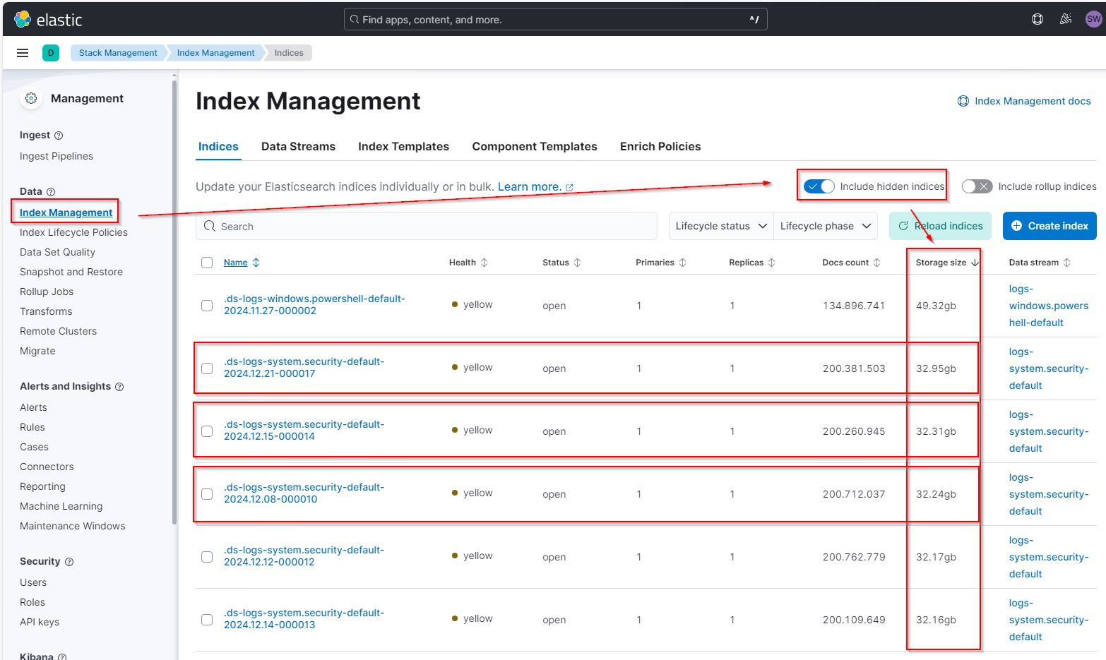Open the windows.powershell 2024.11.27-000002 index
The width and height of the screenshot is (1106, 660).
314,305
